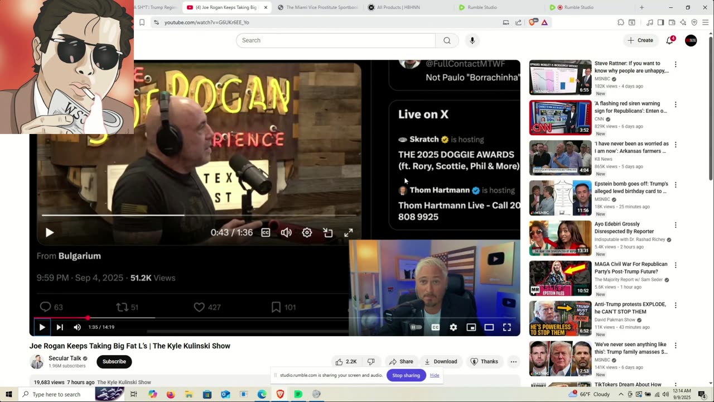Switch to the Trump Regime tab
The width and height of the screenshot is (714, 402).
157,7
